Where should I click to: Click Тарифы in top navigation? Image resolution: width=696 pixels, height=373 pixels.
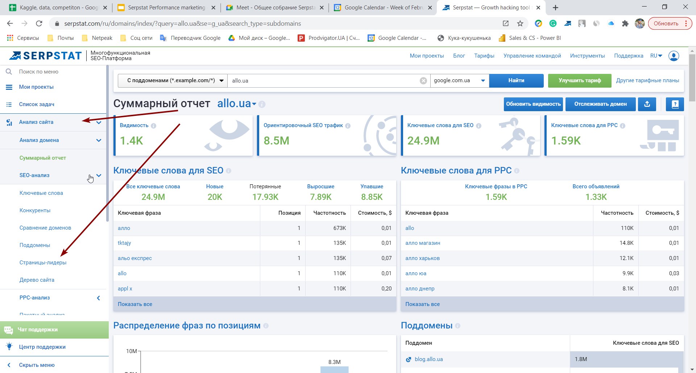(x=484, y=56)
